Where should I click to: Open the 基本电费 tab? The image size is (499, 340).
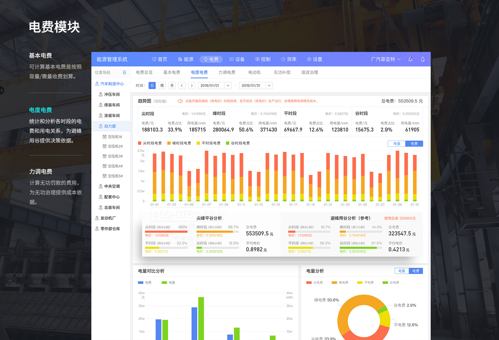[x=172, y=72]
